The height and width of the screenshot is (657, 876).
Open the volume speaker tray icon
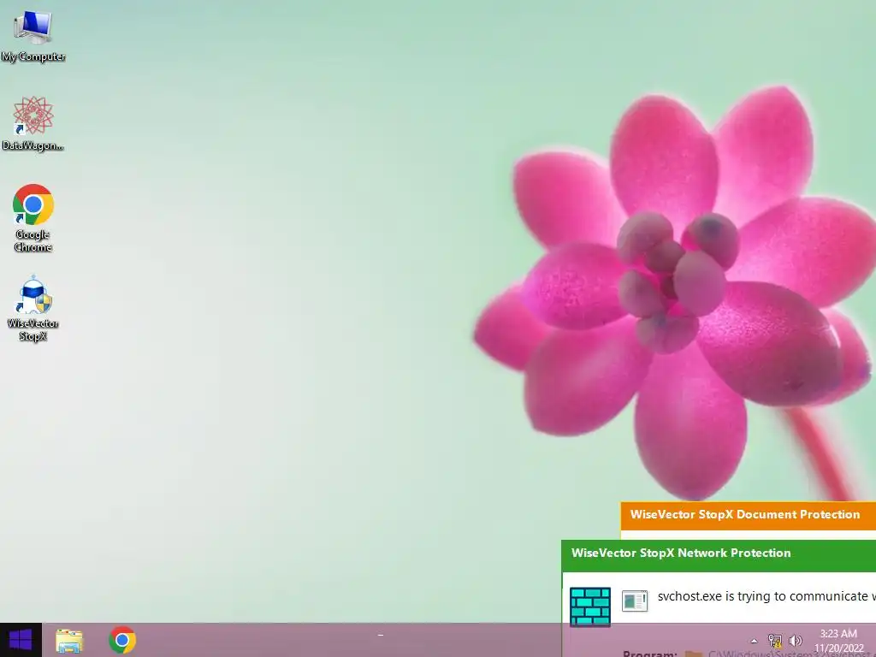pyautogui.click(x=796, y=641)
